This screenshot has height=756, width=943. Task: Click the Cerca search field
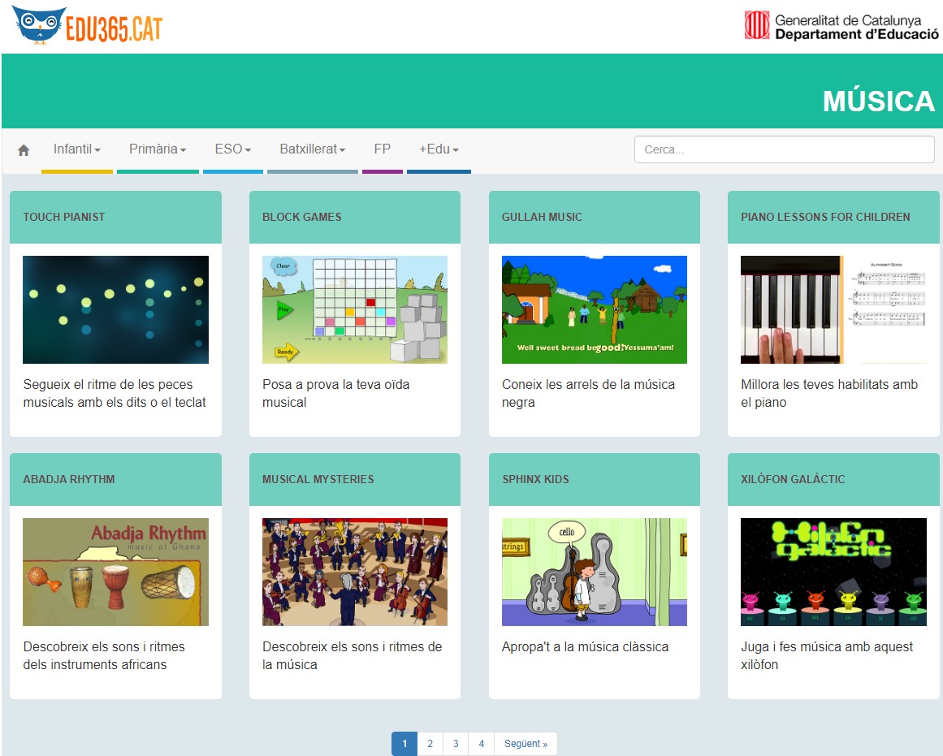tap(784, 149)
